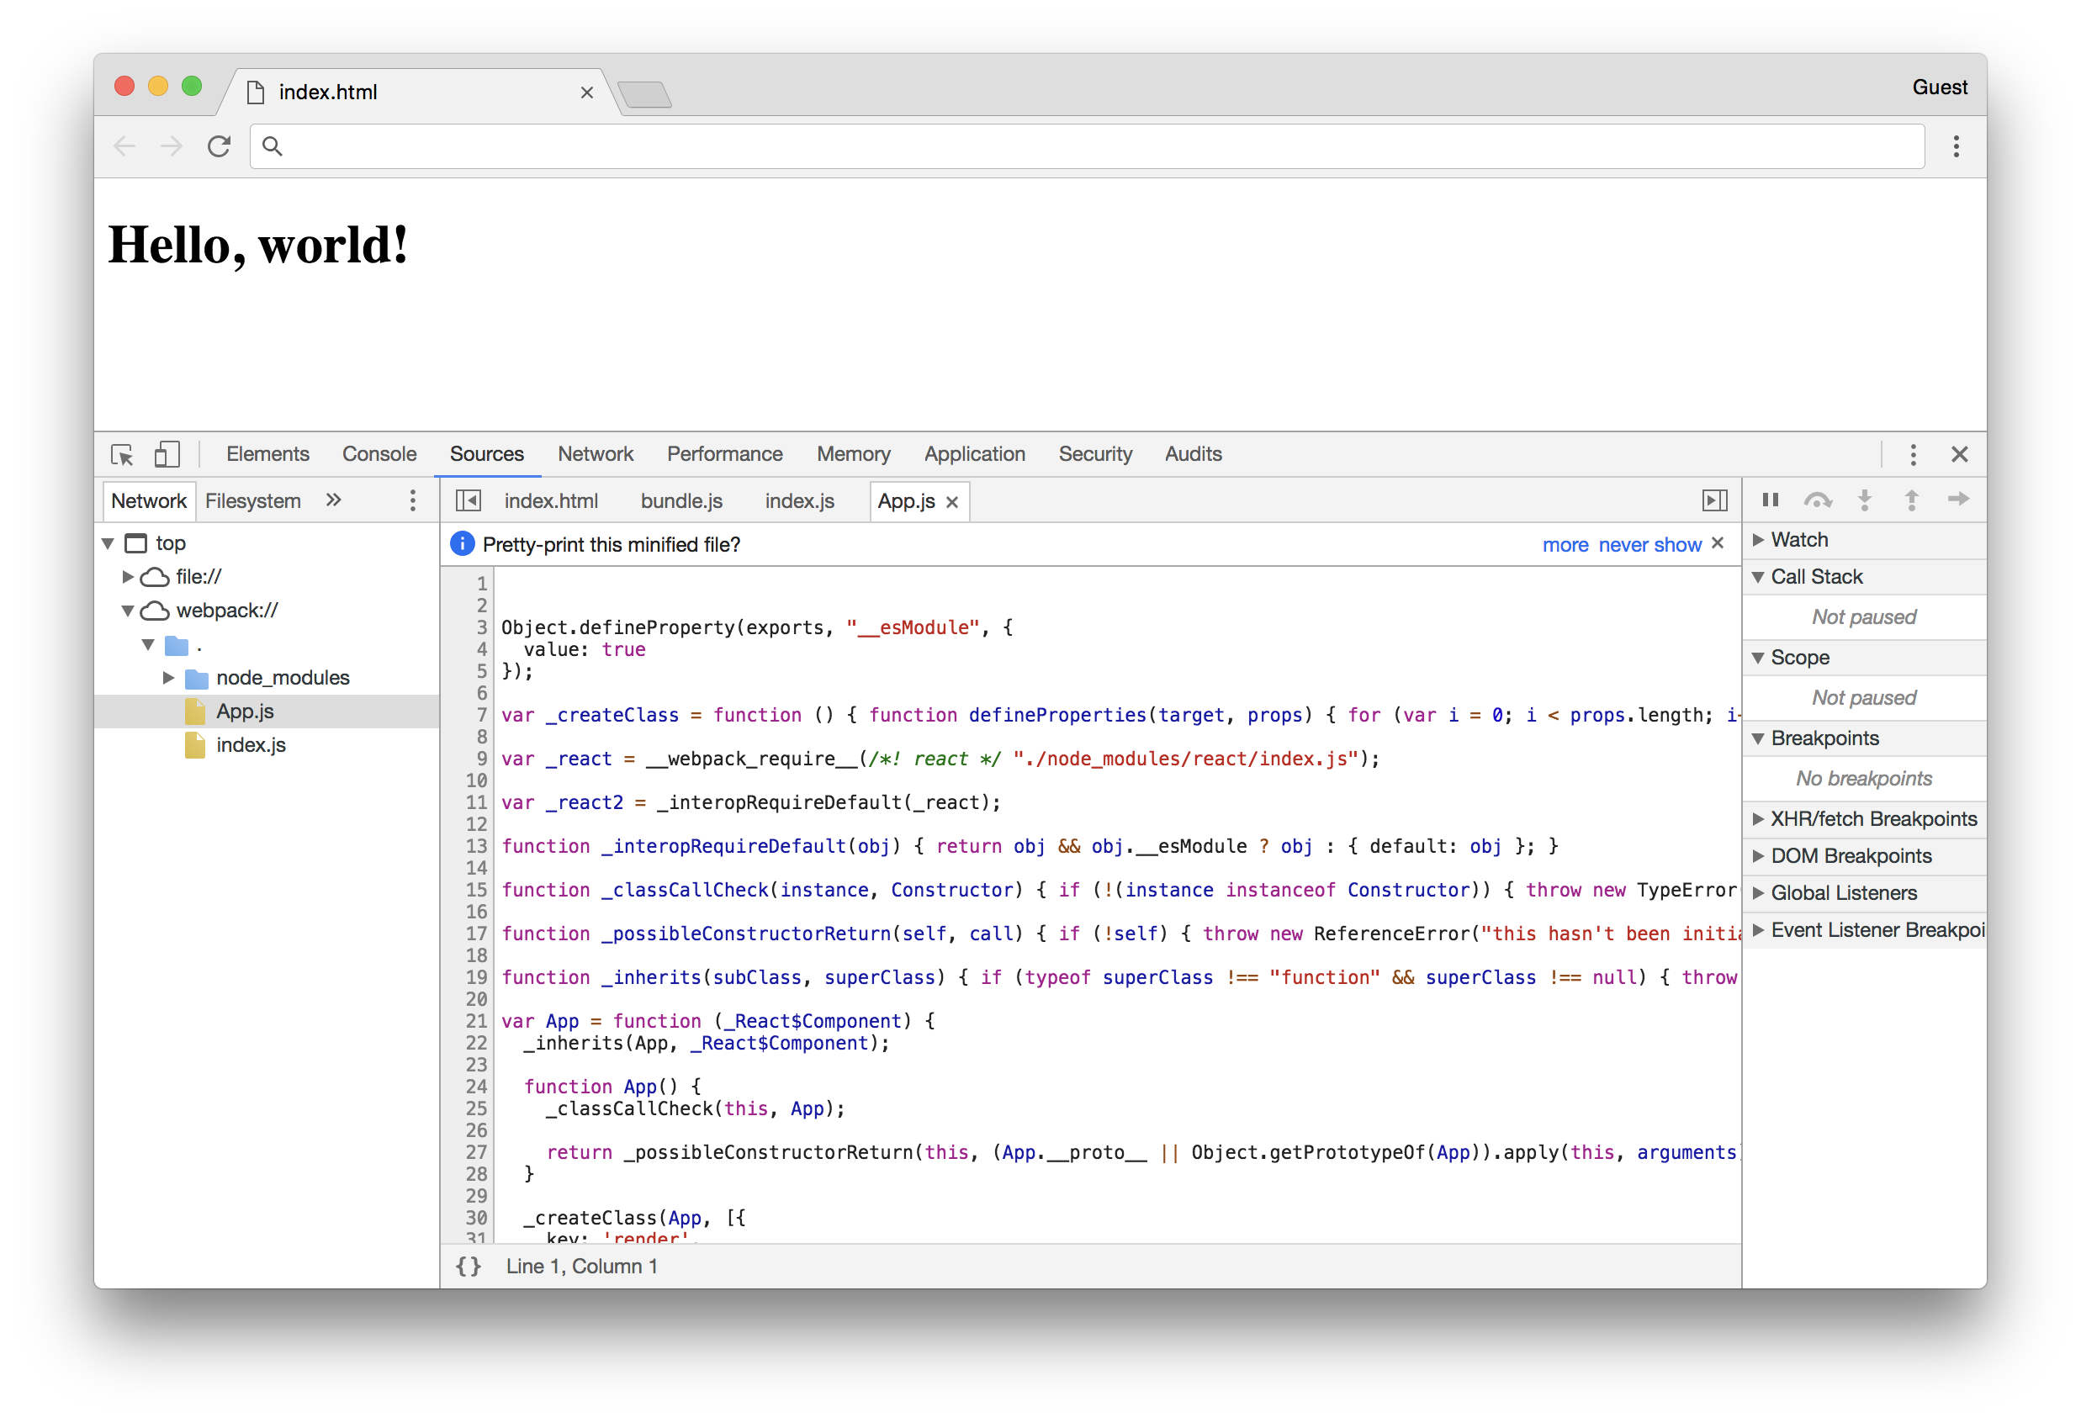Open the Security panel
The width and height of the screenshot is (2081, 1423).
coord(1095,454)
